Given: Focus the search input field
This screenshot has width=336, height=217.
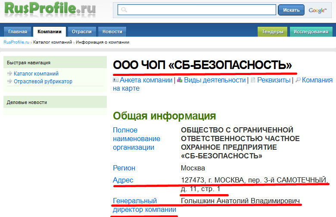Looking at the screenshot, I should 197,10.
